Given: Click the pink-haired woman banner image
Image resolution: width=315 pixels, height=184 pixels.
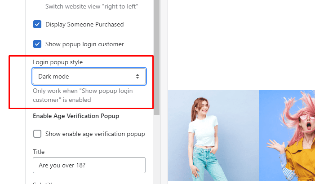Looking at the screenshot, I should [x=287, y=136].
